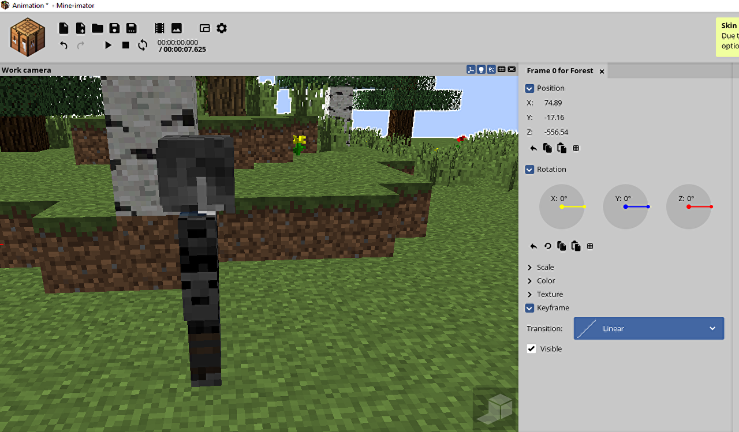Click the Y rotation blue dial
Image resolution: width=739 pixels, height=432 pixels.
tap(626, 206)
